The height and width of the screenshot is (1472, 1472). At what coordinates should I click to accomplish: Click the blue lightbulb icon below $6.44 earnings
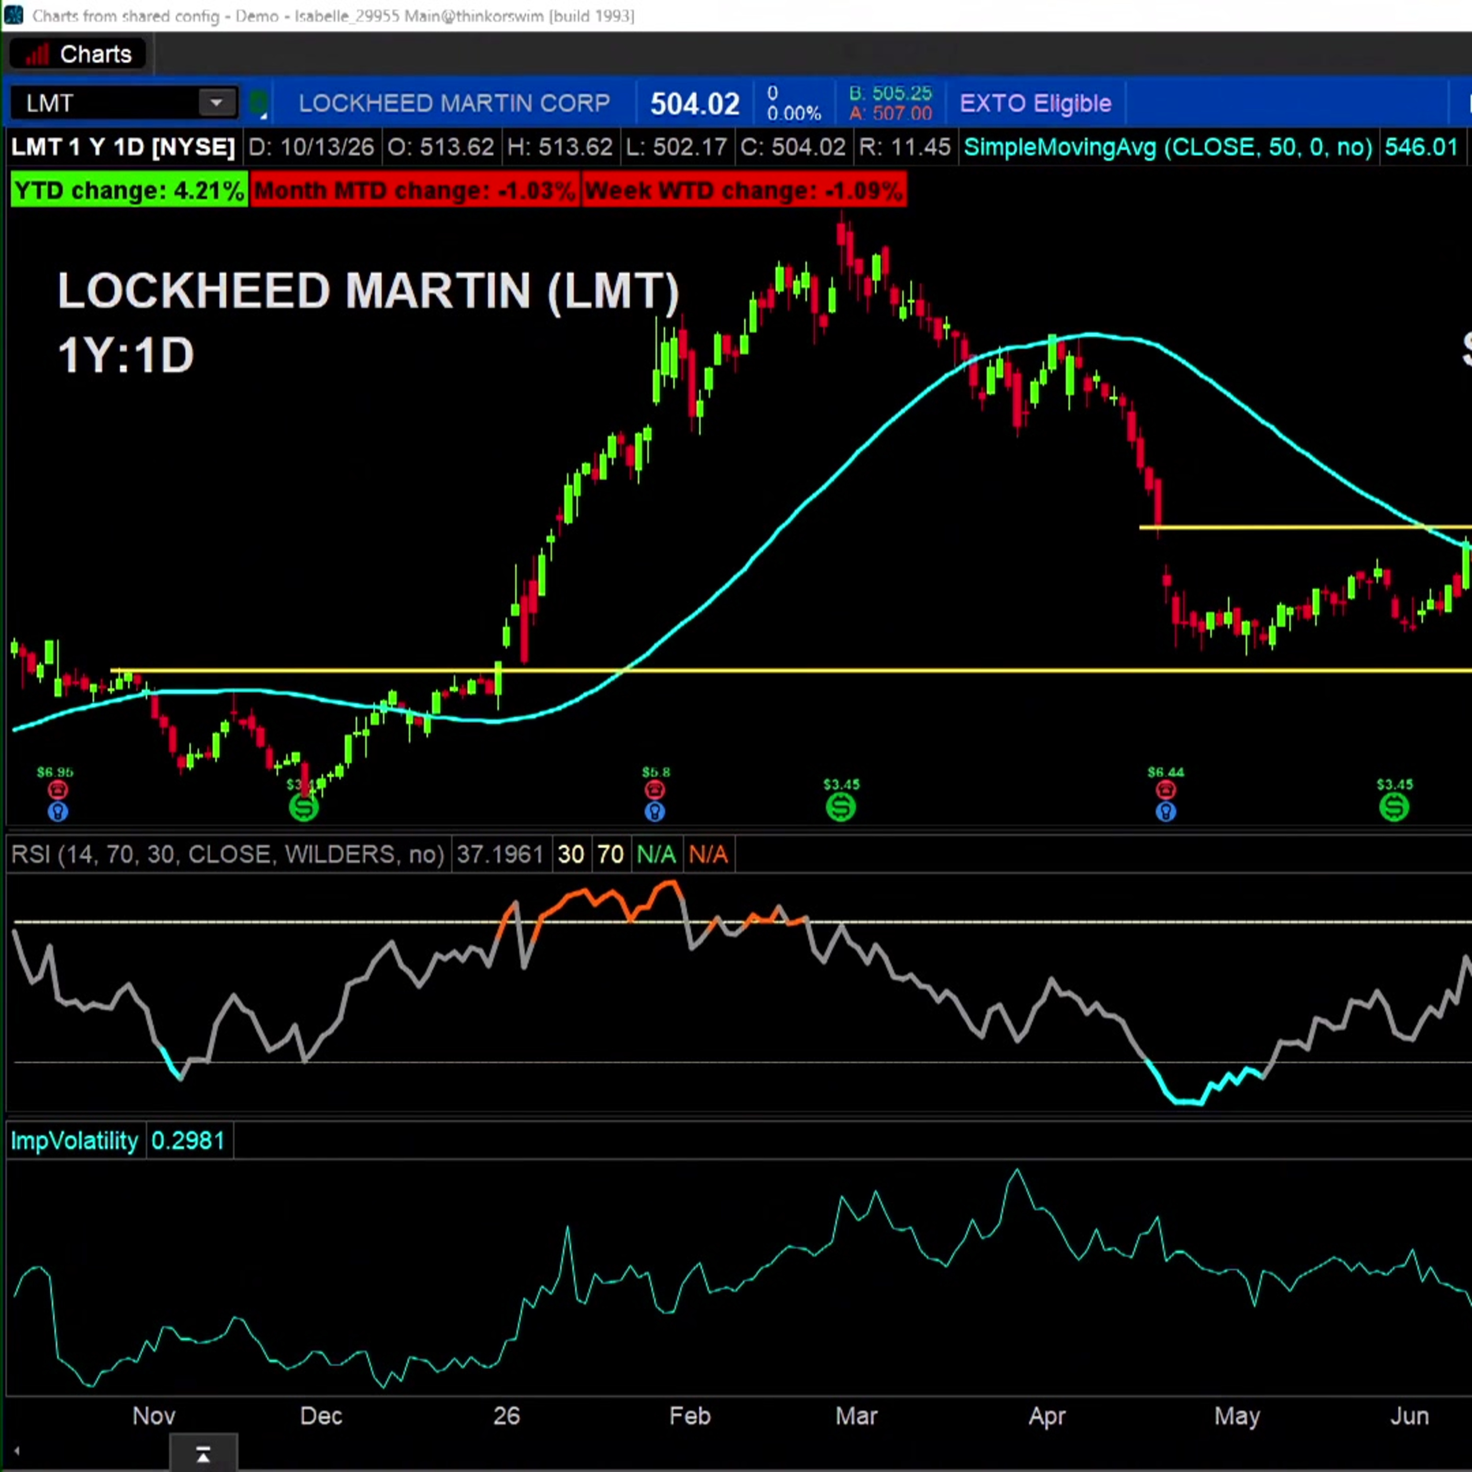click(x=1166, y=812)
